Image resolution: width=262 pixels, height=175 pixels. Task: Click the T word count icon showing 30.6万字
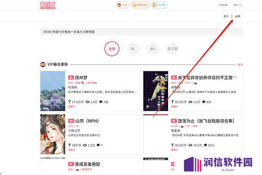point(172,145)
